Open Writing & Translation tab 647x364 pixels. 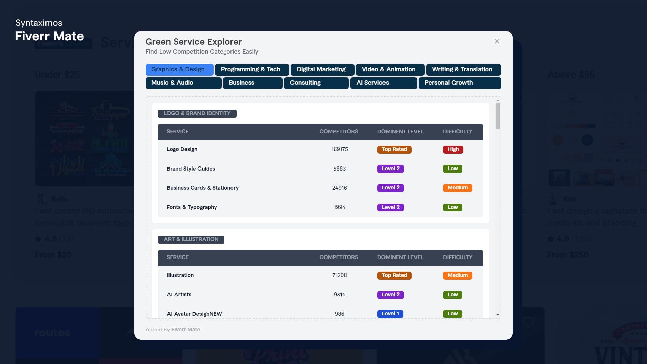(x=463, y=69)
